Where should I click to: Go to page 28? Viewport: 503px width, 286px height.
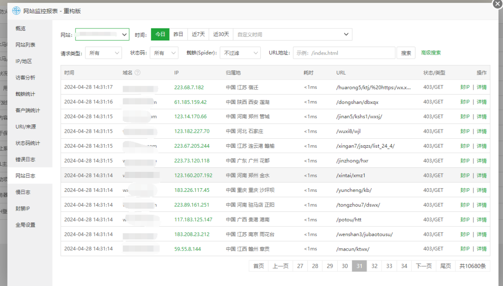pos(315,266)
